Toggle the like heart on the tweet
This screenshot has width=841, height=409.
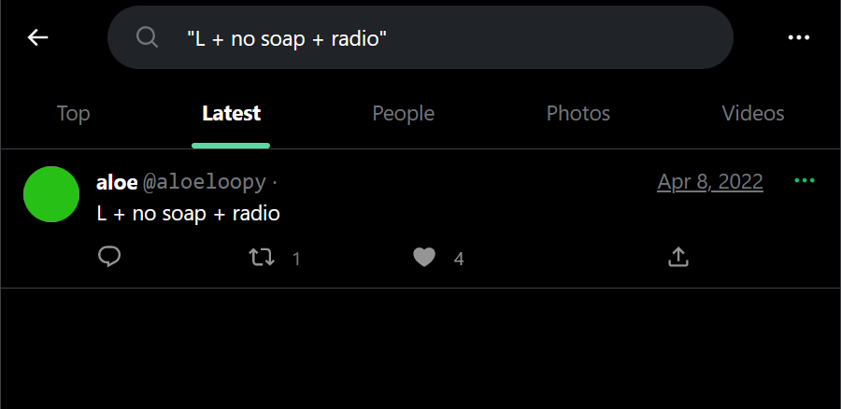[424, 257]
